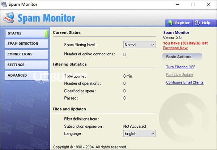This screenshot has width=217, height=150.
Task: Click the Run Live Update link
Action: (180, 74)
